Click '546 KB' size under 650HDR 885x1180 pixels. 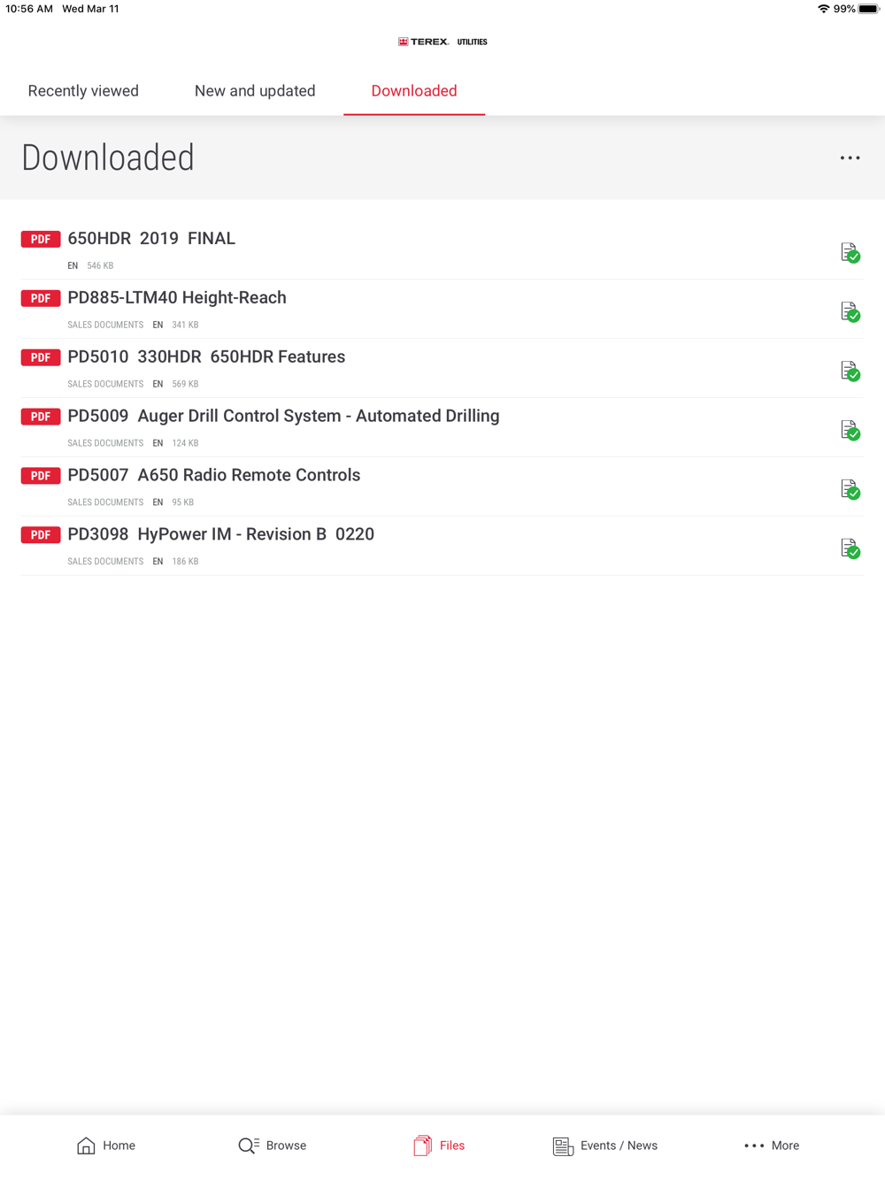click(x=100, y=265)
